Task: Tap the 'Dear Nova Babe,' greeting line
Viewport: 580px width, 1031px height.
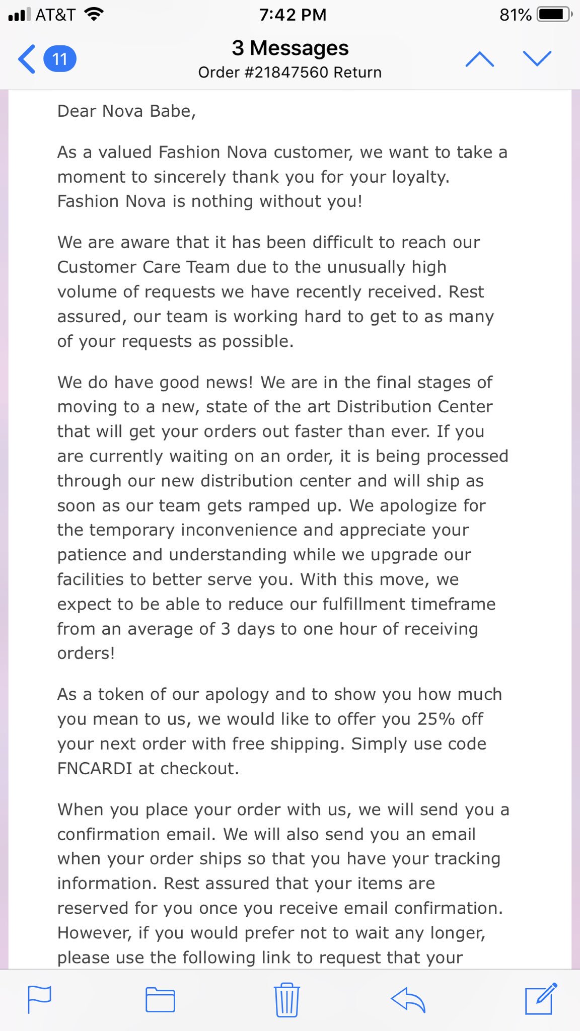Action: 126,111
